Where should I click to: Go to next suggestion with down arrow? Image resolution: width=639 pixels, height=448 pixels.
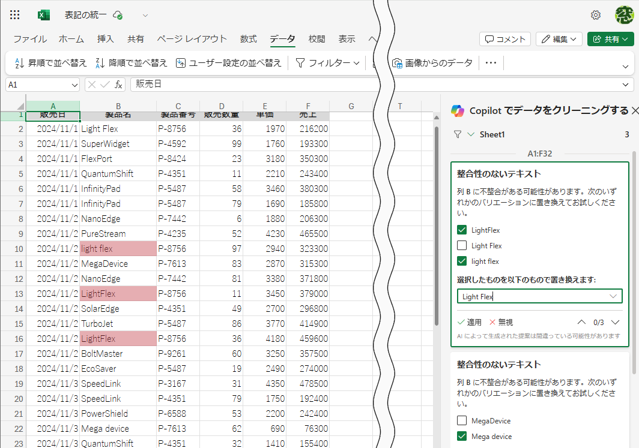pyautogui.click(x=614, y=322)
